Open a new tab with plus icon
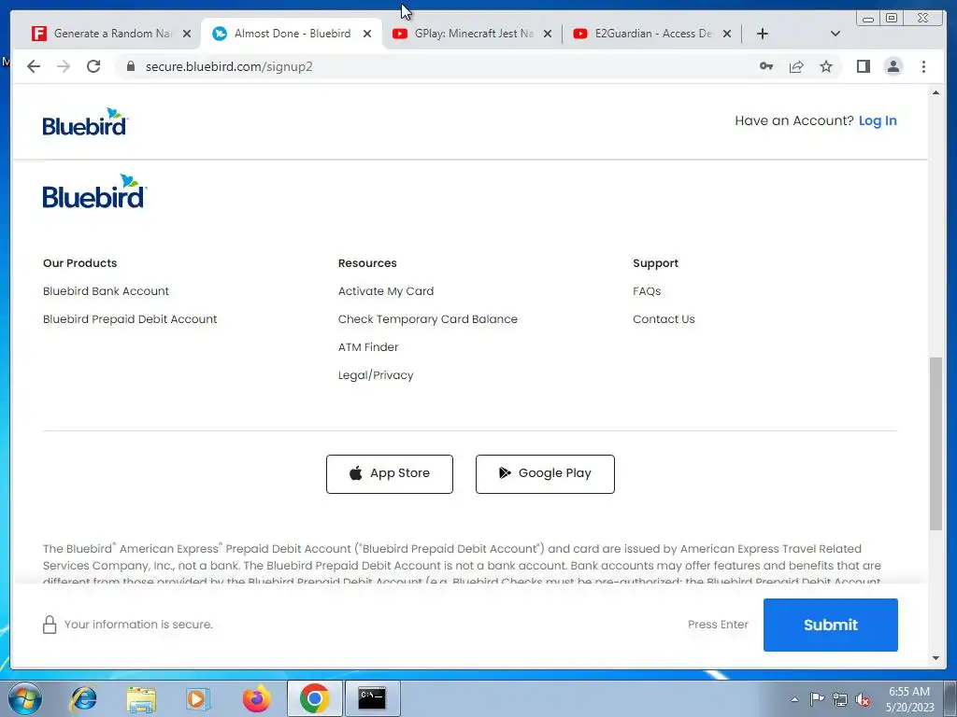Screen dimensions: 957x717 (763, 34)
